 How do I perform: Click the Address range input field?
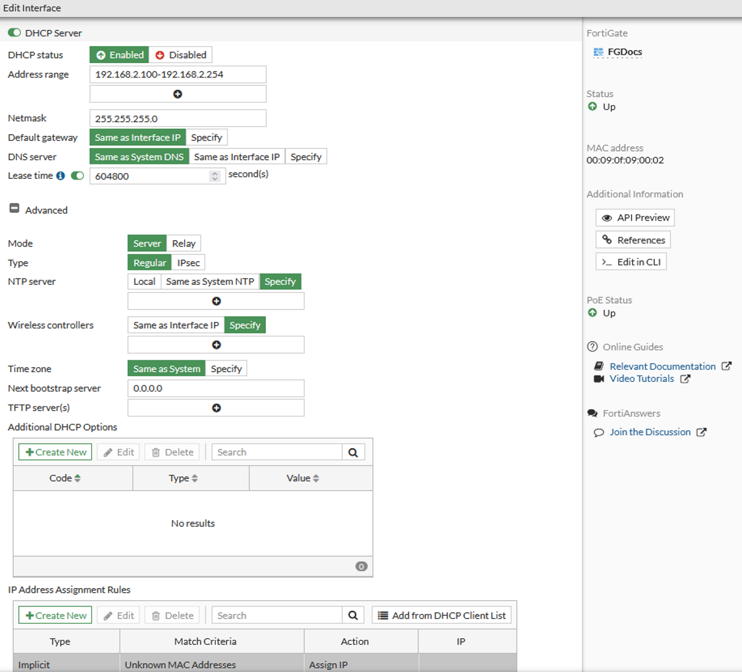pyautogui.click(x=178, y=74)
